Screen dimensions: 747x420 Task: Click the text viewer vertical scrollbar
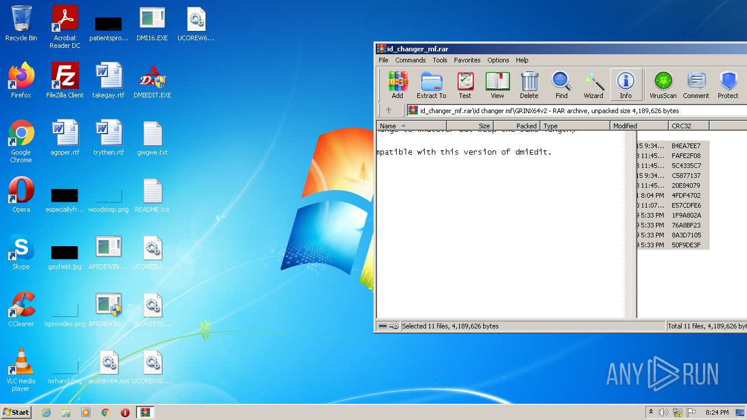(x=630, y=224)
